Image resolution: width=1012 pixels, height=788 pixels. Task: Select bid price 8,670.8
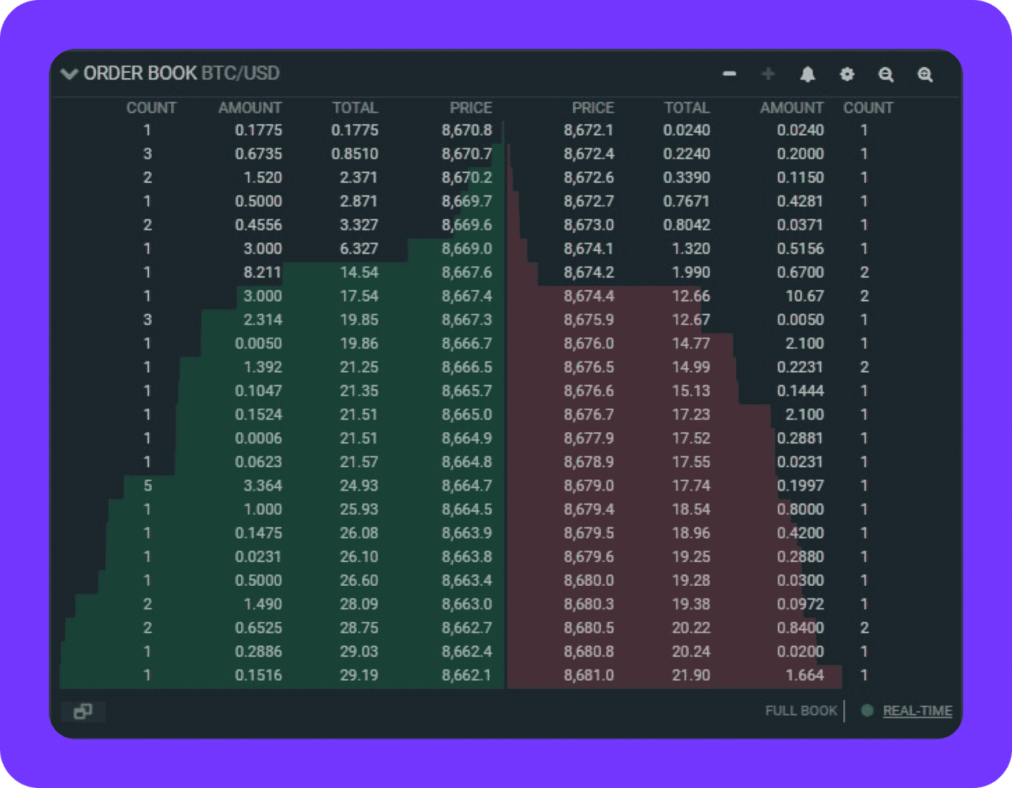click(x=467, y=130)
